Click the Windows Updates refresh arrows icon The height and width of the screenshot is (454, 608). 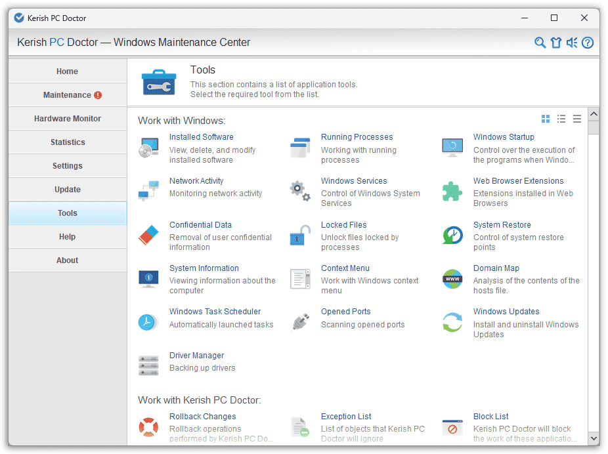click(452, 322)
